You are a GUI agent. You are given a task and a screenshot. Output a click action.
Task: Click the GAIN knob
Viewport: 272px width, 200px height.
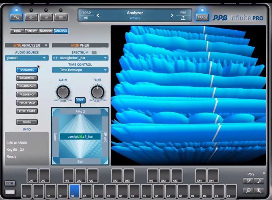click(x=63, y=92)
